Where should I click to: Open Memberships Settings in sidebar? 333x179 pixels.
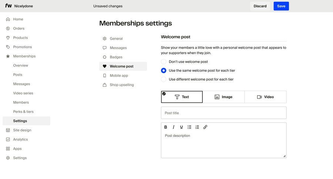(x=27, y=121)
